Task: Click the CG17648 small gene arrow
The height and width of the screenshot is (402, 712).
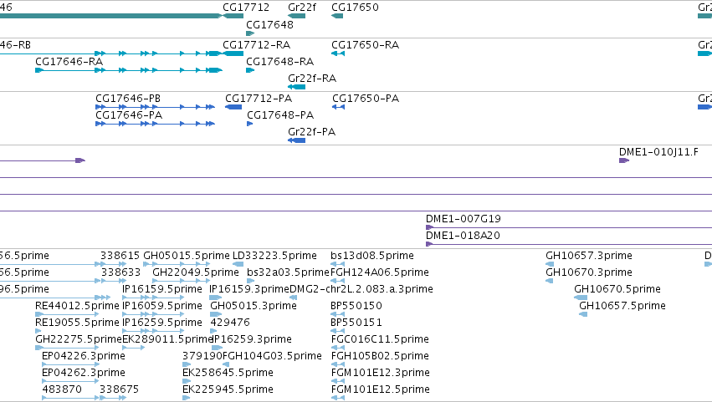Action: (x=250, y=33)
